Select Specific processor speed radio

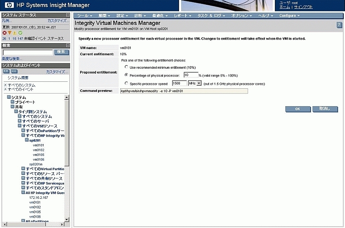click(x=126, y=83)
